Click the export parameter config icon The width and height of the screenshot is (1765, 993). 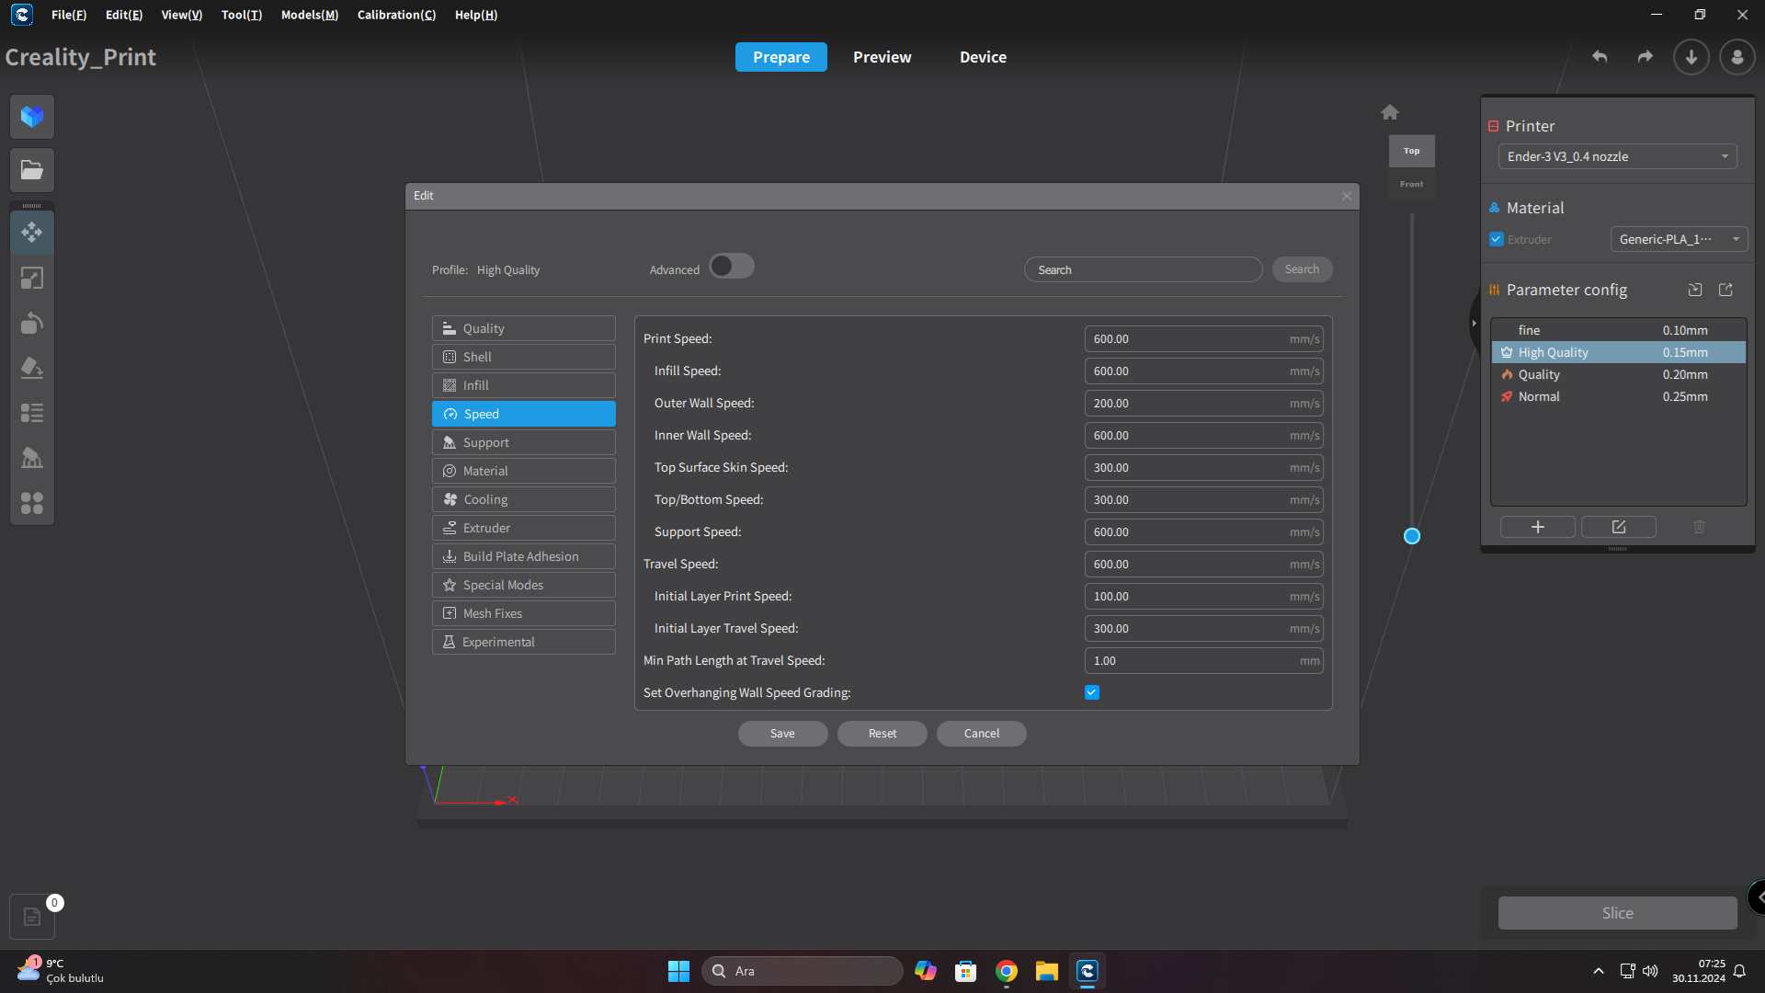(1725, 290)
